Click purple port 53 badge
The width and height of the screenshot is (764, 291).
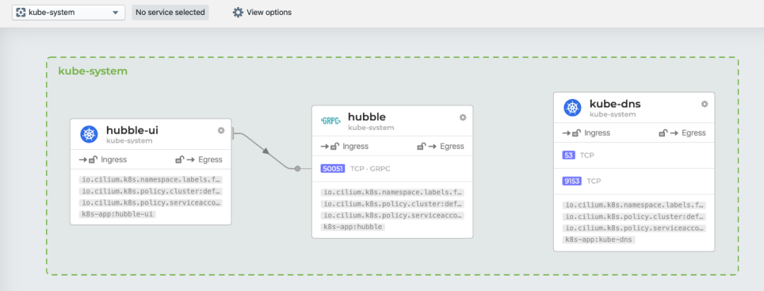point(569,155)
